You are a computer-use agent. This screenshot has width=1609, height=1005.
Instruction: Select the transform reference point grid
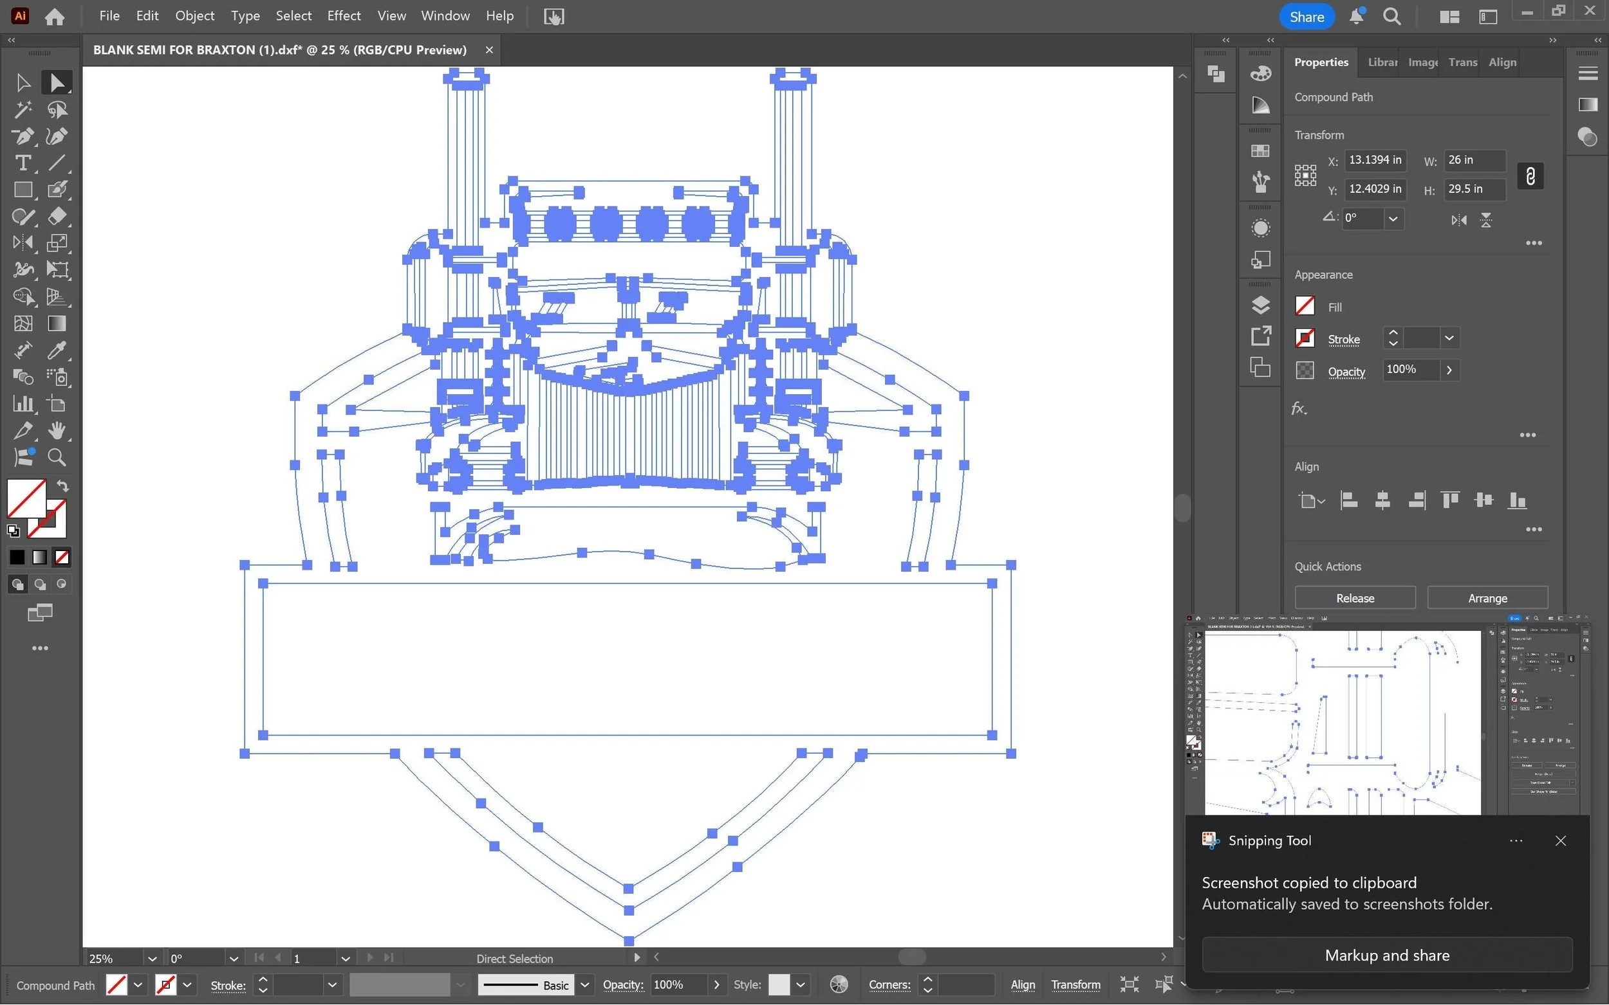1305,176
